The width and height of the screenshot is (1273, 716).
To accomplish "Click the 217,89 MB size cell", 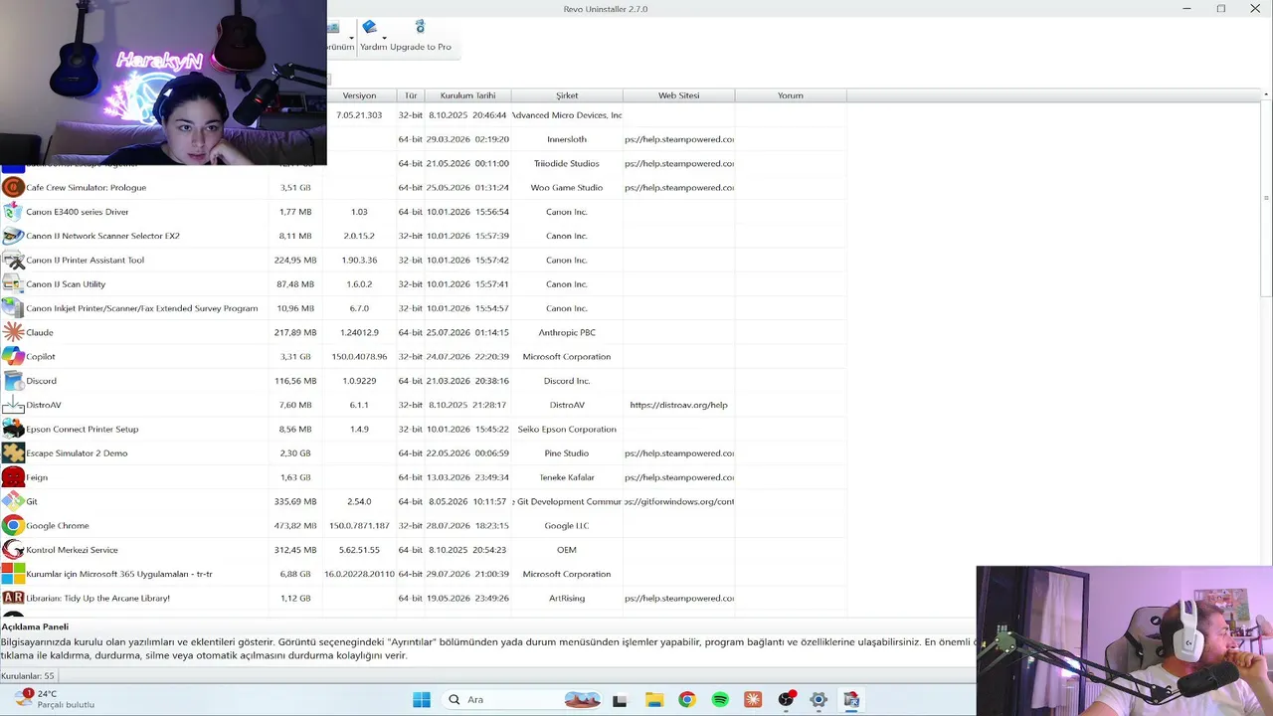I will pyautogui.click(x=295, y=332).
